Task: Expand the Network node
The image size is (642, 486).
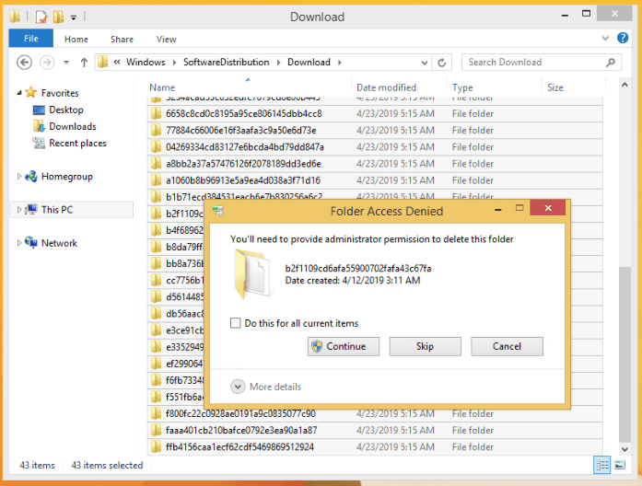Action: click(18, 243)
